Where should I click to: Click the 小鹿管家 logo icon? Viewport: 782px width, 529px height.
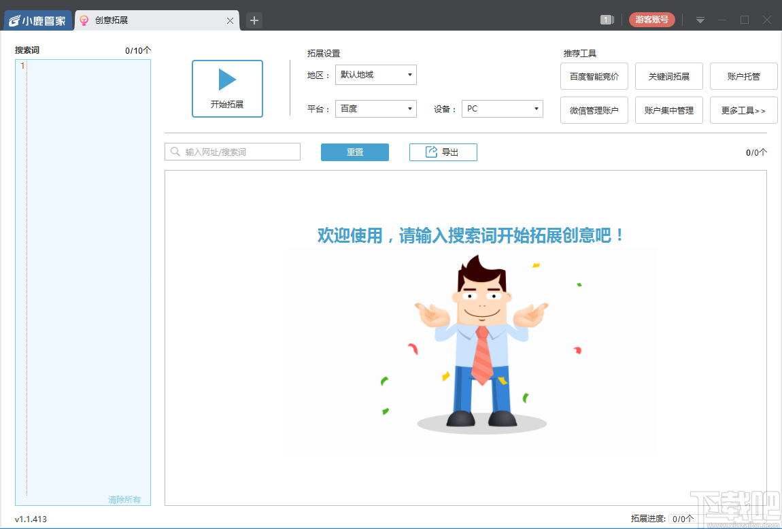point(13,20)
